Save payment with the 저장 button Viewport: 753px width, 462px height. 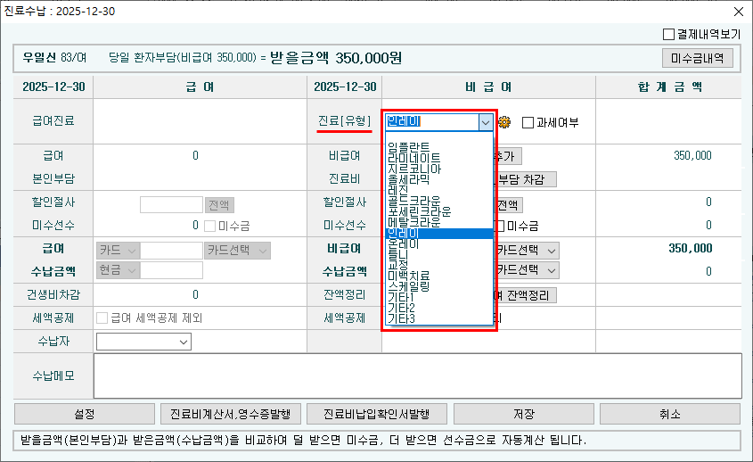523,414
